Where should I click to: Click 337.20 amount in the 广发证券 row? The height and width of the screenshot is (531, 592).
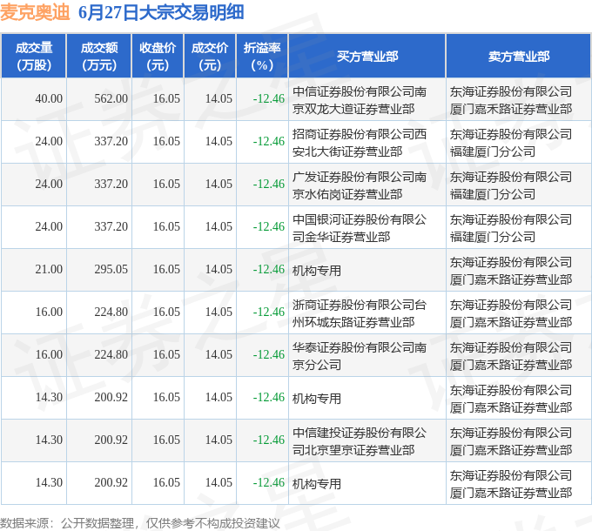111,185
